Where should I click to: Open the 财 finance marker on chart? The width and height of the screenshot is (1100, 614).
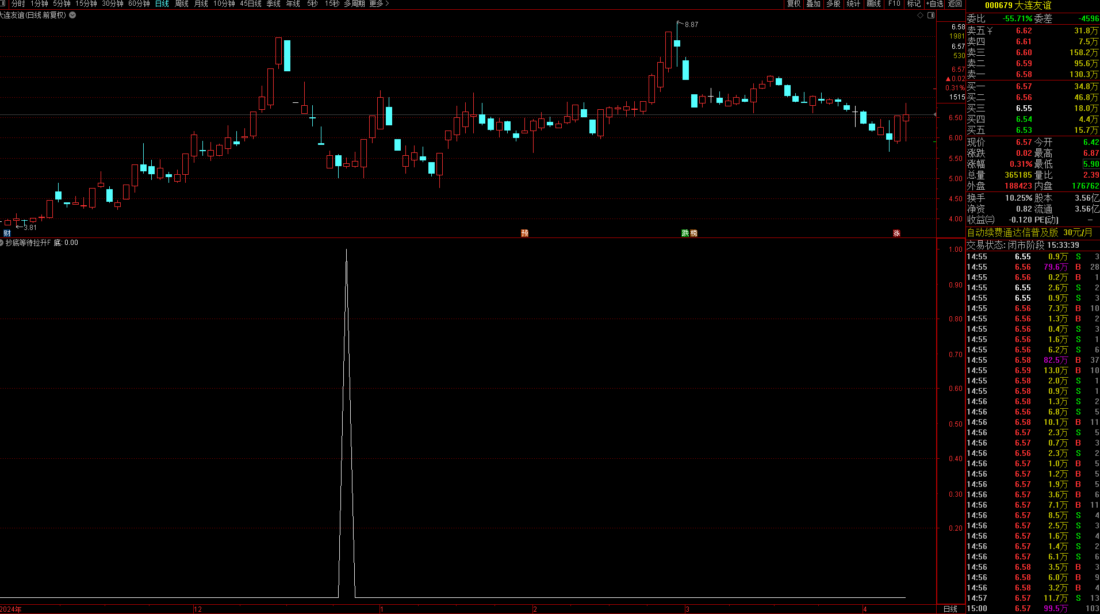(x=7, y=233)
